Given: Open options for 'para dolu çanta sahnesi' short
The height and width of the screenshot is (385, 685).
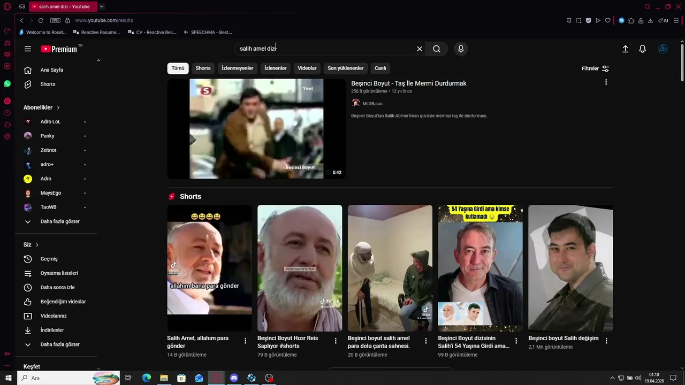Looking at the screenshot, I should click(426, 341).
